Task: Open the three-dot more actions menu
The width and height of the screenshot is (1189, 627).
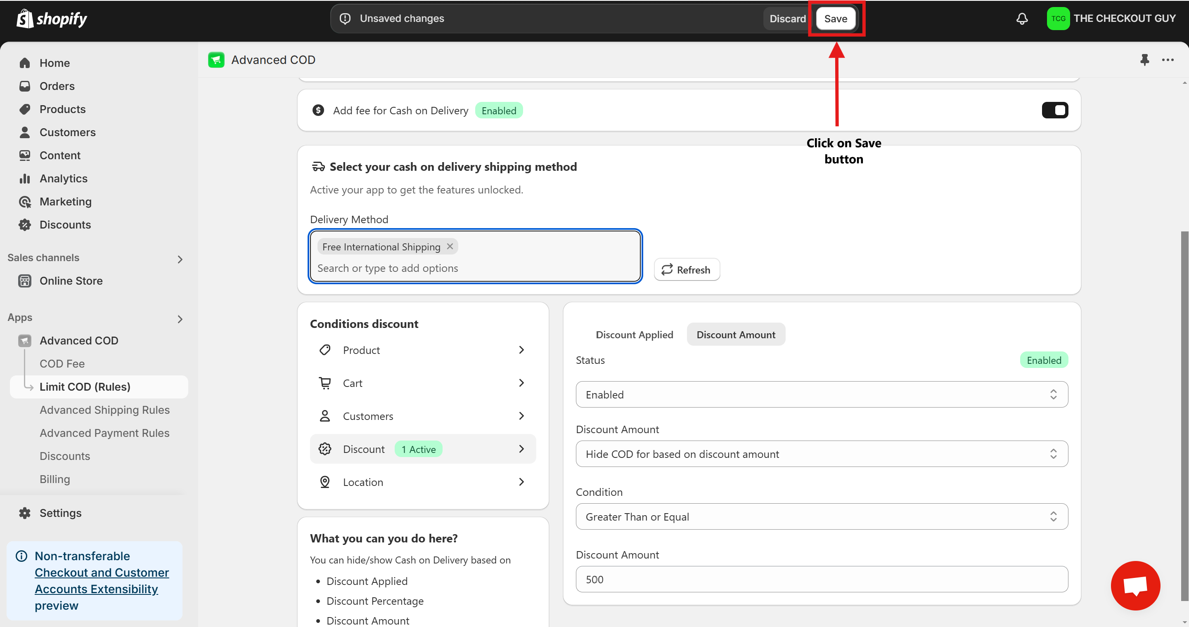Action: [1168, 60]
